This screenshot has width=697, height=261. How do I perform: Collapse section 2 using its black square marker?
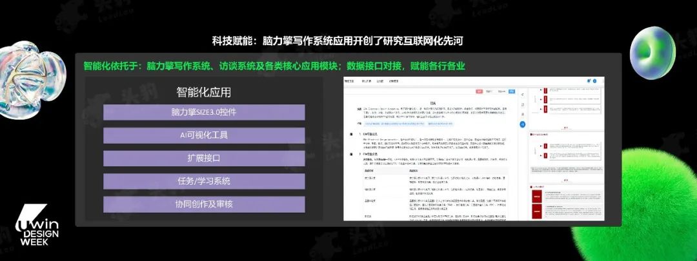point(351,155)
